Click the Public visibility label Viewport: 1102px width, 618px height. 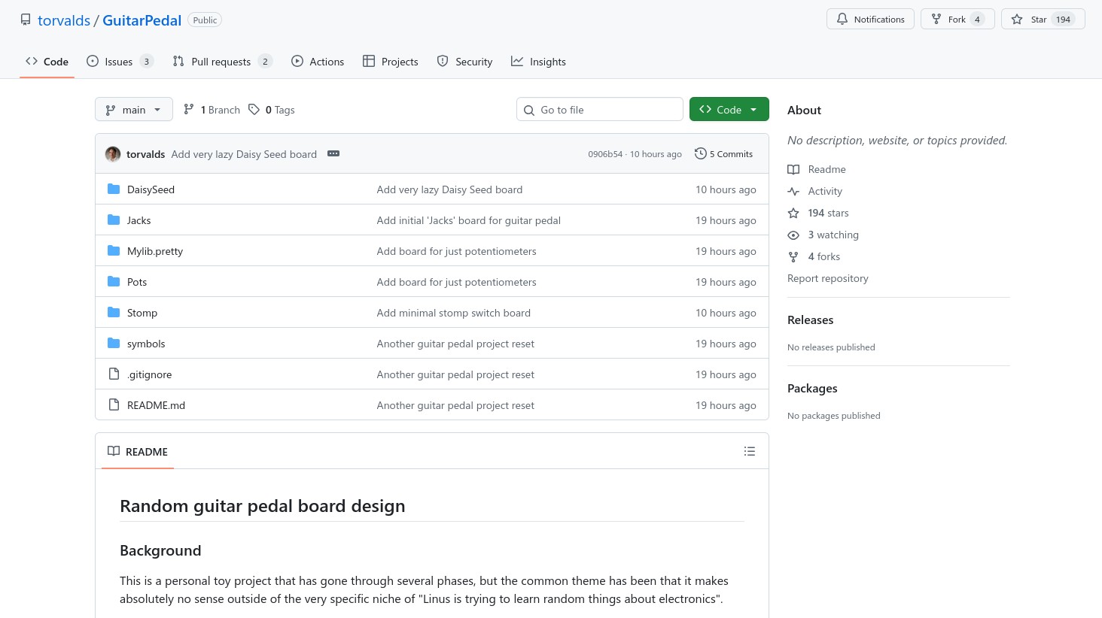pos(205,20)
